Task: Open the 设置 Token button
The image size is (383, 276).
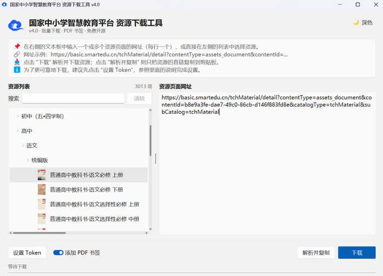Action: (x=27, y=253)
